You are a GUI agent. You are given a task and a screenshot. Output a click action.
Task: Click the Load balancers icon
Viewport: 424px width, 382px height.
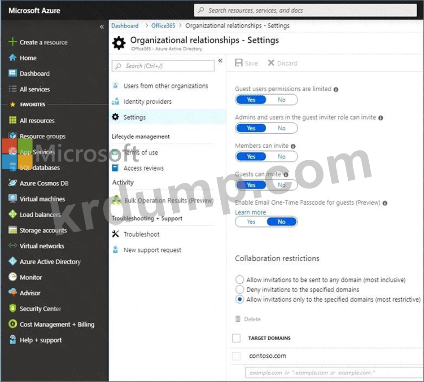pos(12,215)
